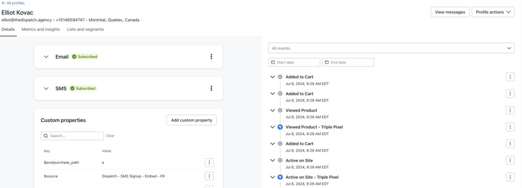Open the Profile actions dropdown
This screenshot has height=188, width=522.
pyautogui.click(x=493, y=12)
